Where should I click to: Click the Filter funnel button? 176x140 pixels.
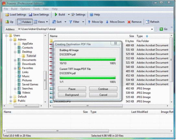coord(74,22)
